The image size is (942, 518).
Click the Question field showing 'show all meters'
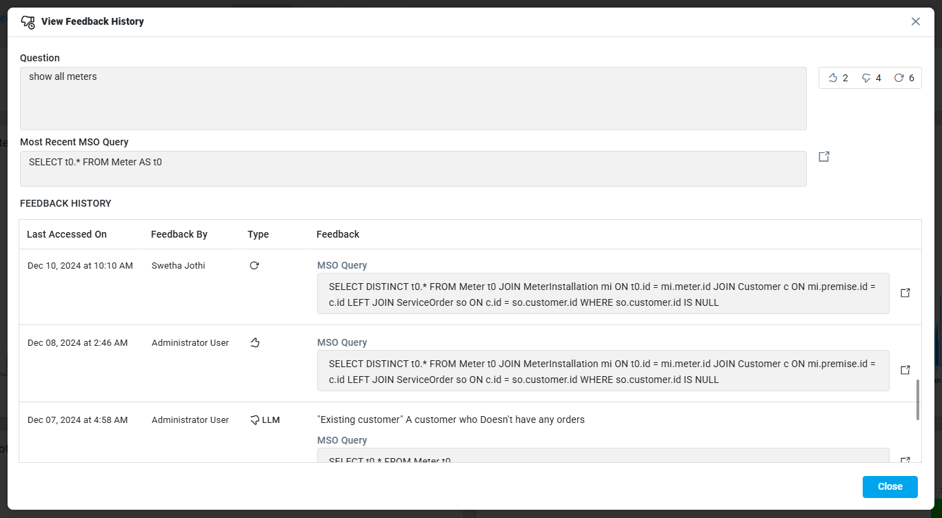[412, 98]
